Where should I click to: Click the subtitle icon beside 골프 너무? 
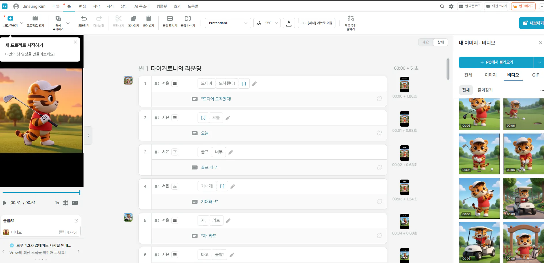click(195, 167)
